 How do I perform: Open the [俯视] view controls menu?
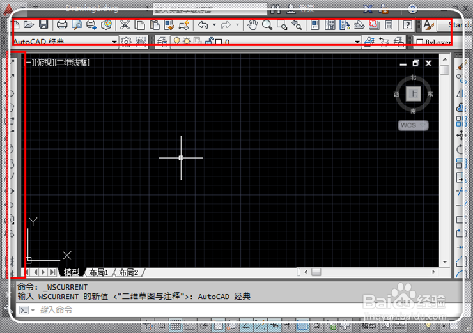pos(44,63)
